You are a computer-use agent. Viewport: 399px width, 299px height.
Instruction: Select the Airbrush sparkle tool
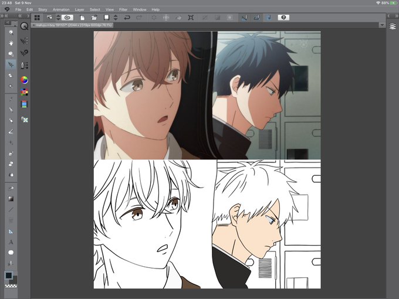[x=11, y=142]
